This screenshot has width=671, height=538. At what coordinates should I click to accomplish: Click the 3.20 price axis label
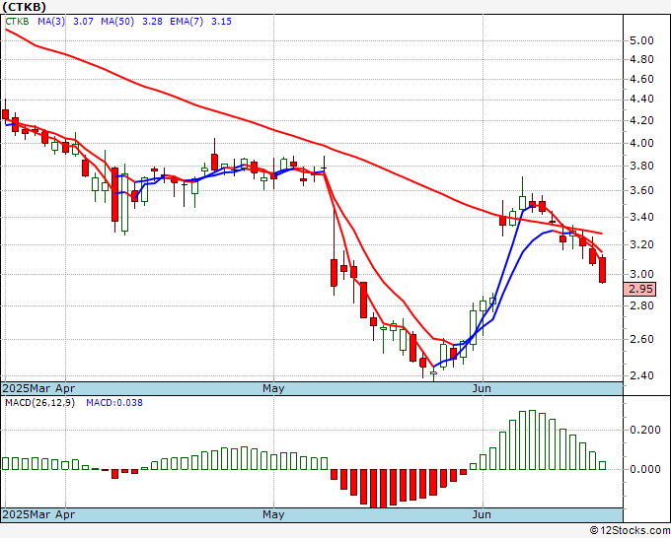(641, 244)
